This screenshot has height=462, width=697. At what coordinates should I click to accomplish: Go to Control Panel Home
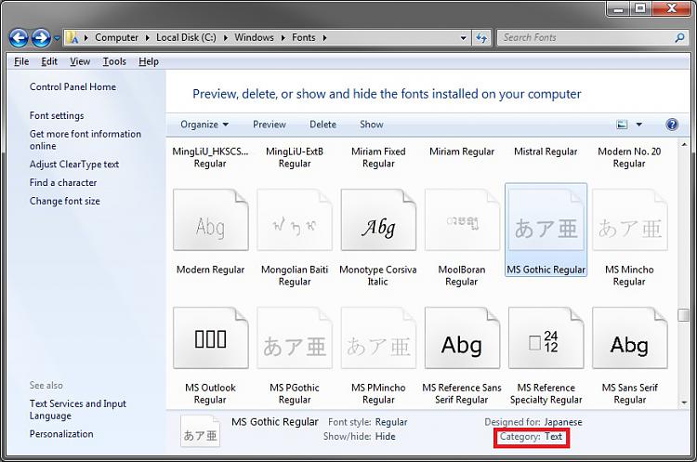[x=72, y=86]
